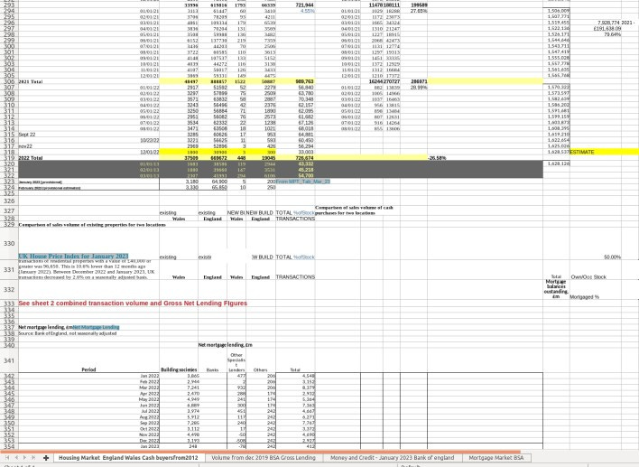
Task: Select the -508 specialist lenders value
Action: pyautogui.click(x=236, y=441)
